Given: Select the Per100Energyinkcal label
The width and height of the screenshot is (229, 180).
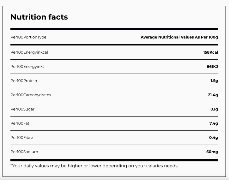Looking at the screenshot, I should pyautogui.click(x=29, y=52).
